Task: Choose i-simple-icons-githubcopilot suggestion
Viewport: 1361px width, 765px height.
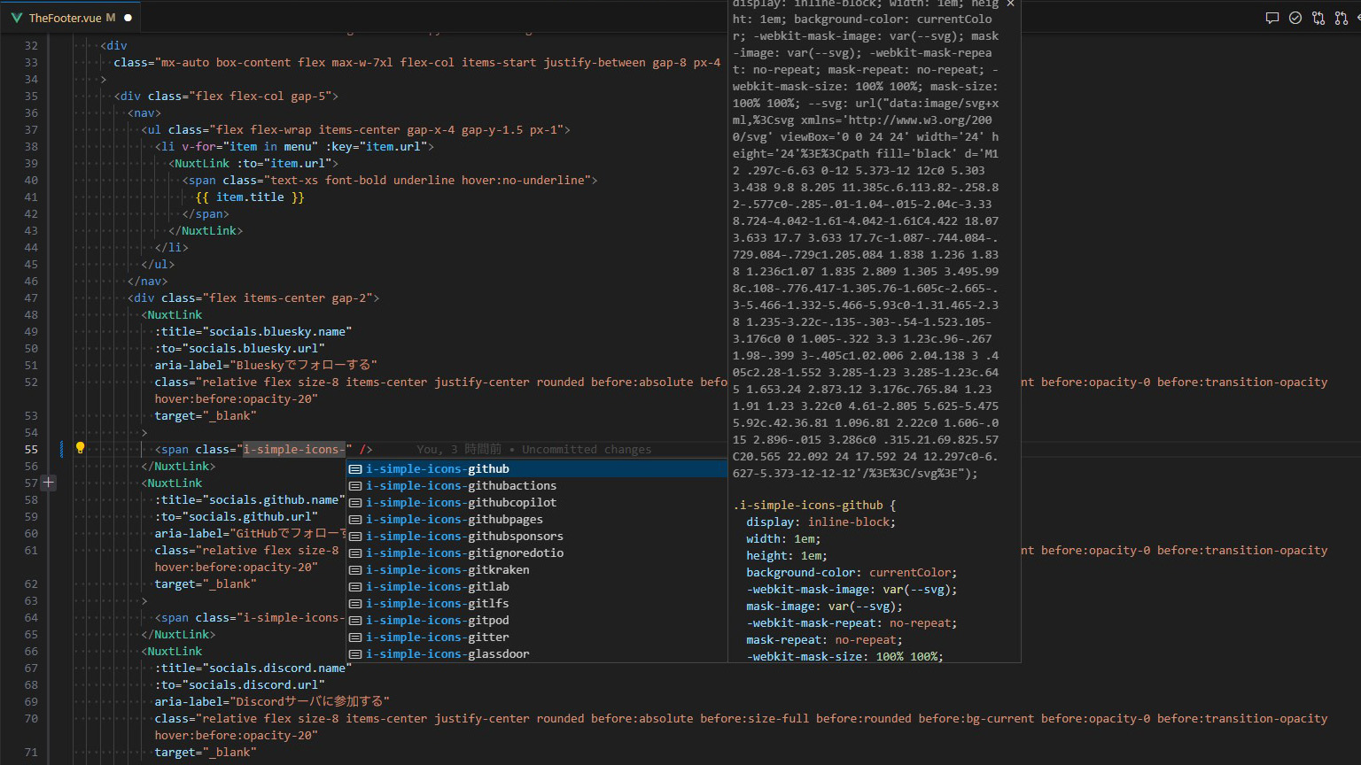Action: click(536, 503)
